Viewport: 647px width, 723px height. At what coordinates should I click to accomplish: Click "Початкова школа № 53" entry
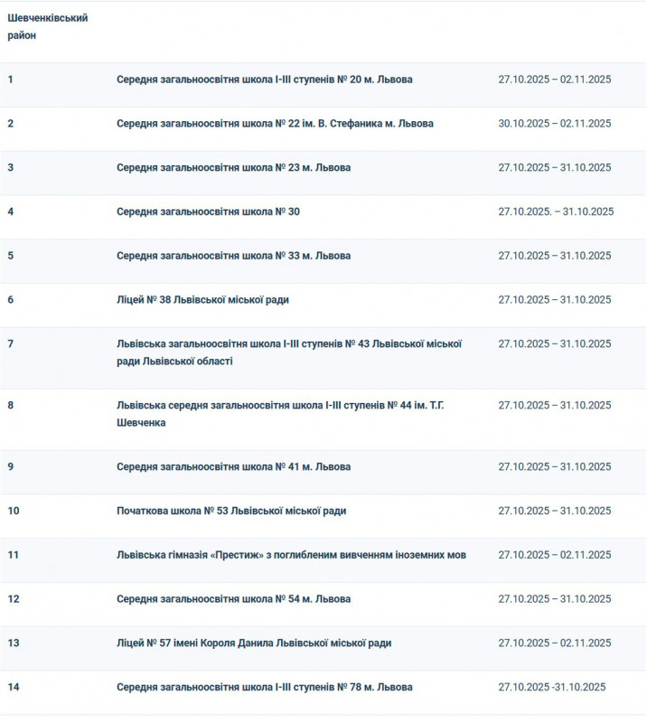tap(231, 512)
